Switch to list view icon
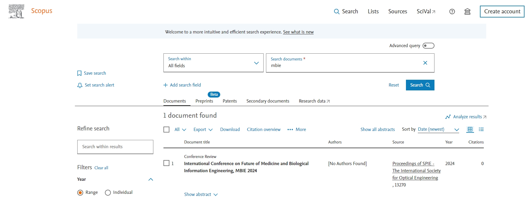Image resolution: width=526 pixels, height=198 pixels. (x=481, y=130)
